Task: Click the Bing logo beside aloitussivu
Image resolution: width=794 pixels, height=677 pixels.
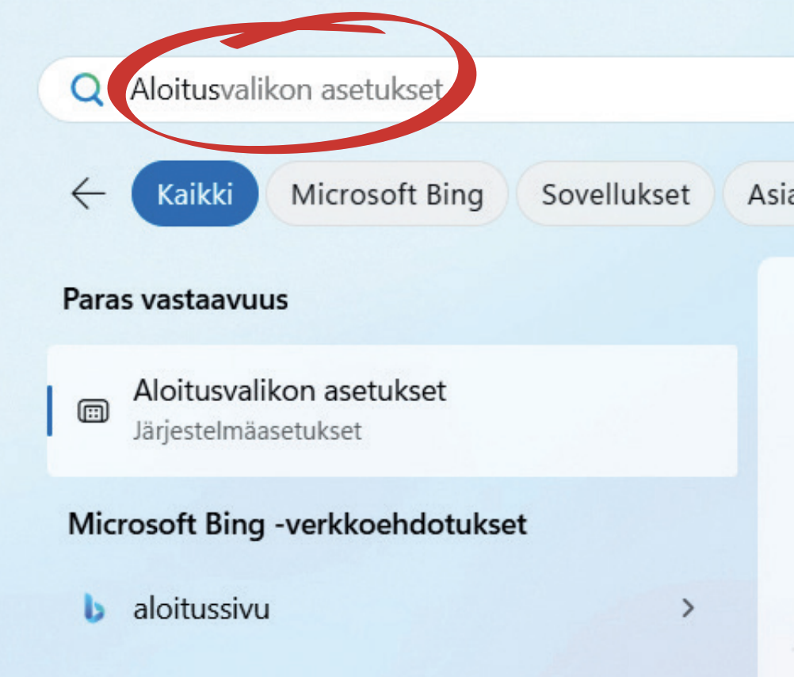Action: (x=94, y=609)
